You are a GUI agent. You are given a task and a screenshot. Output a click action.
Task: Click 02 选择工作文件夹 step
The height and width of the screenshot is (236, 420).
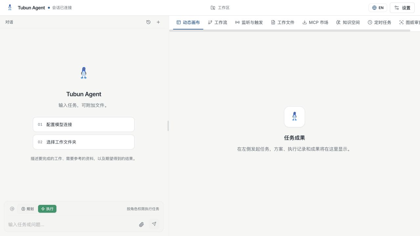84,142
